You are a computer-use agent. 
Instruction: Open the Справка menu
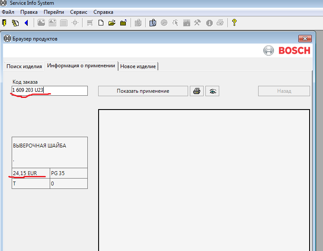click(x=103, y=12)
